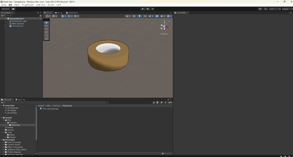Toggle scene effects (skybox, fog) button

point(151,16)
